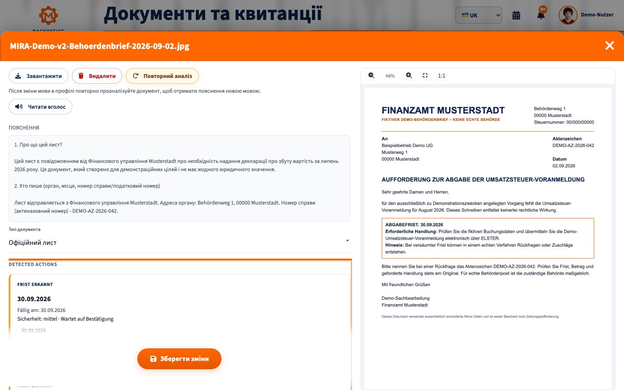Click the file name MIRA-Demo-v2-Behoerdenbrief title

pos(100,46)
